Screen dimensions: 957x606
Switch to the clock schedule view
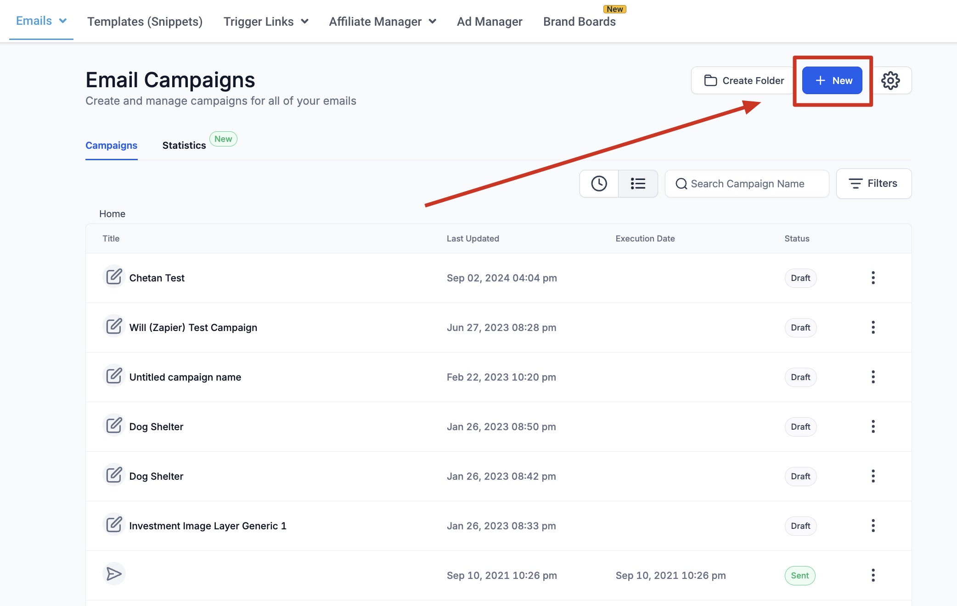599,184
